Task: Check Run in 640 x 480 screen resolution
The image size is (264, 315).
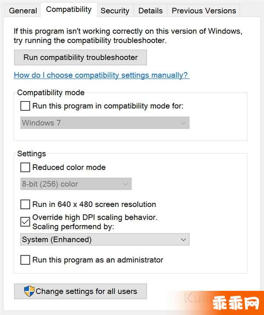Action: click(25, 204)
